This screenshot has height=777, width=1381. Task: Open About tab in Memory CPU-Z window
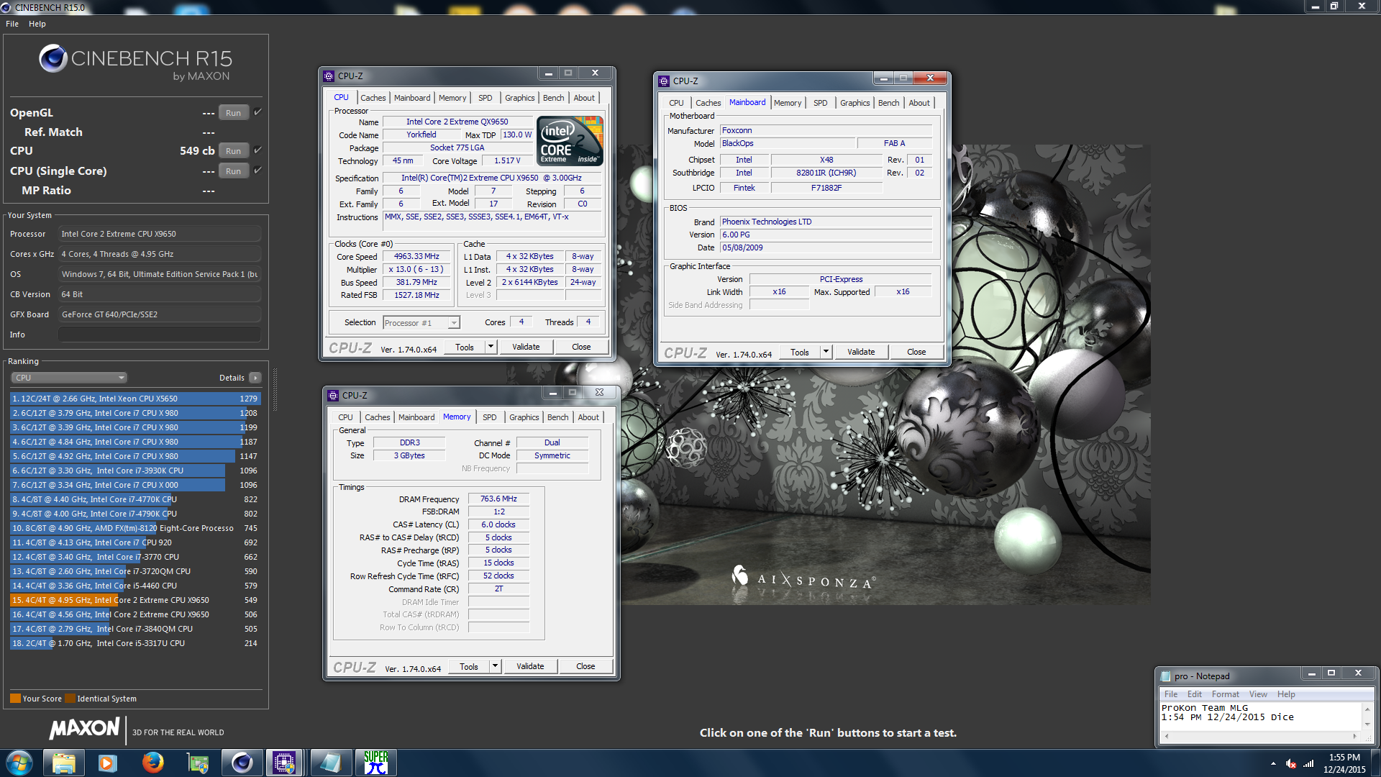point(588,417)
